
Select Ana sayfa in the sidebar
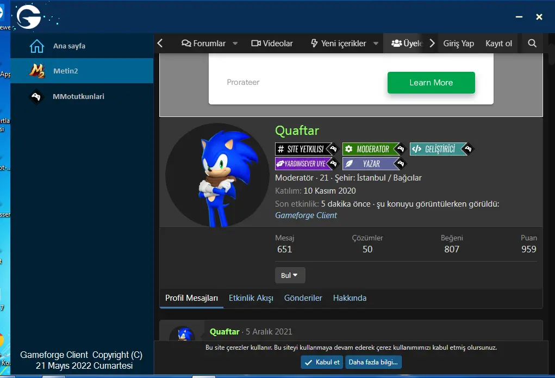click(x=82, y=46)
